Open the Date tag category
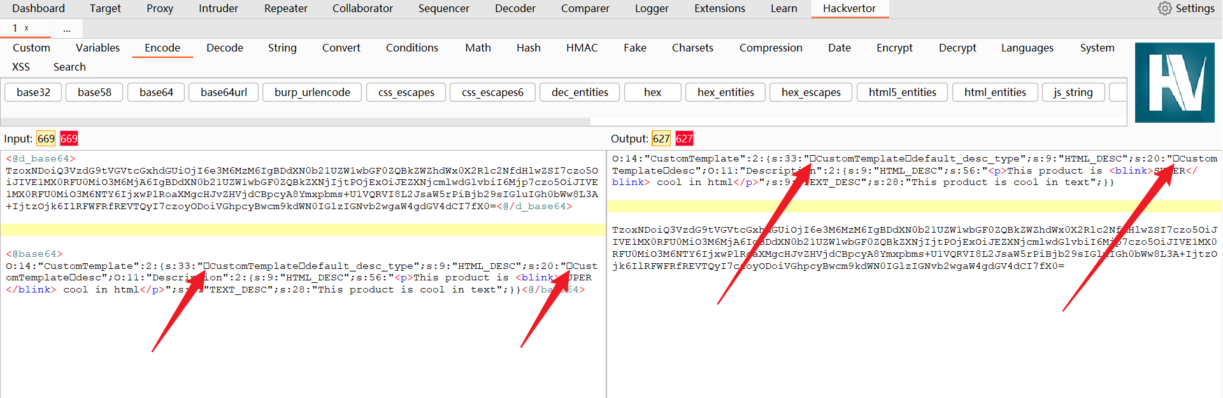 840,48
